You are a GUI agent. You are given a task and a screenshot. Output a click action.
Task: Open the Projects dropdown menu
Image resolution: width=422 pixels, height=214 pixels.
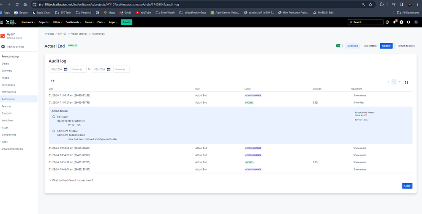[x=44, y=22]
